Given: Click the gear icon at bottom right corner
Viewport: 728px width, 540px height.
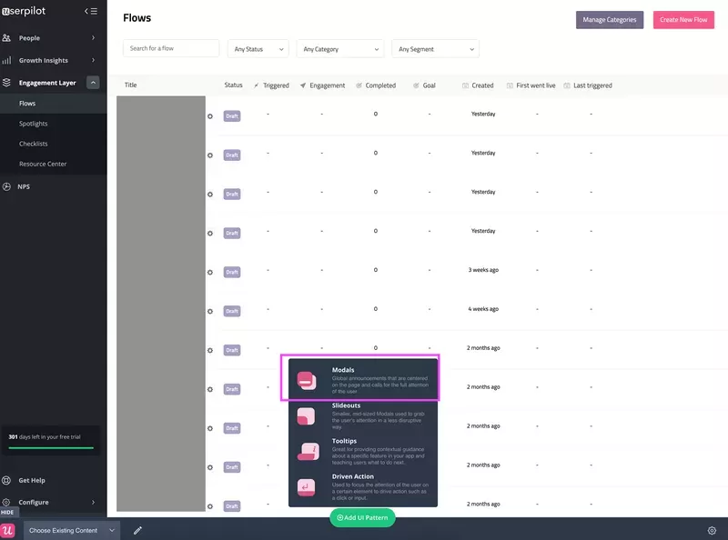Looking at the screenshot, I should (x=713, y=530).
